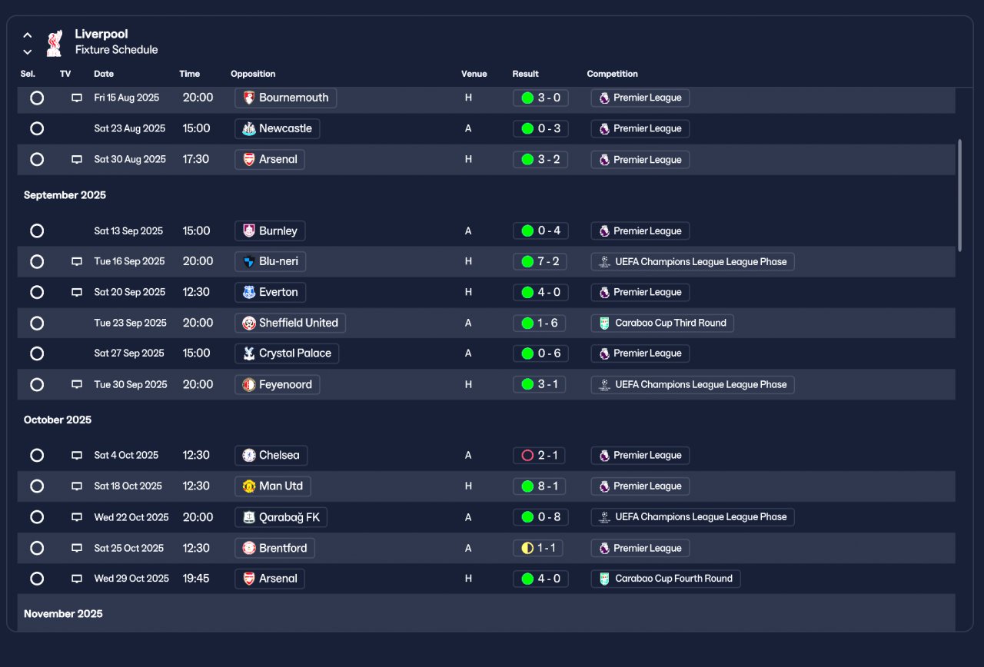
Task: Select the Sheffield United fixture radio button
Action: tap(37, 323)
